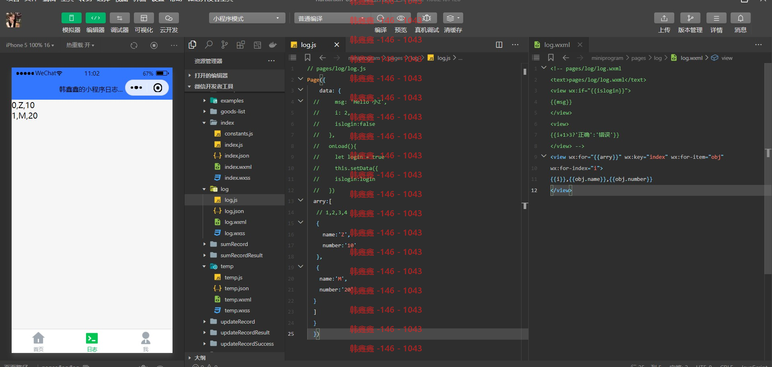The width and height of the screenshot is (772, 367).
Task: Start 真机调试 remote debugging
Action: 427,18
